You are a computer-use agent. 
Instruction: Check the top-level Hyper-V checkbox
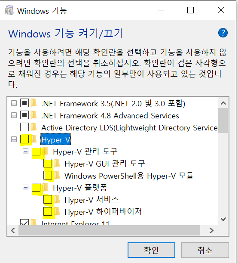tap(24, 139)
